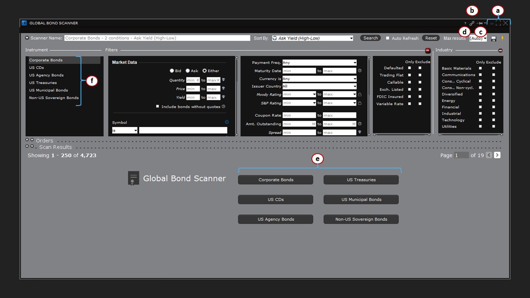Click the chain link windows-grouping icon
Image resolution: width=530 pixels, height=298 pixels.
pyautogui.click(x=472, y=24)
